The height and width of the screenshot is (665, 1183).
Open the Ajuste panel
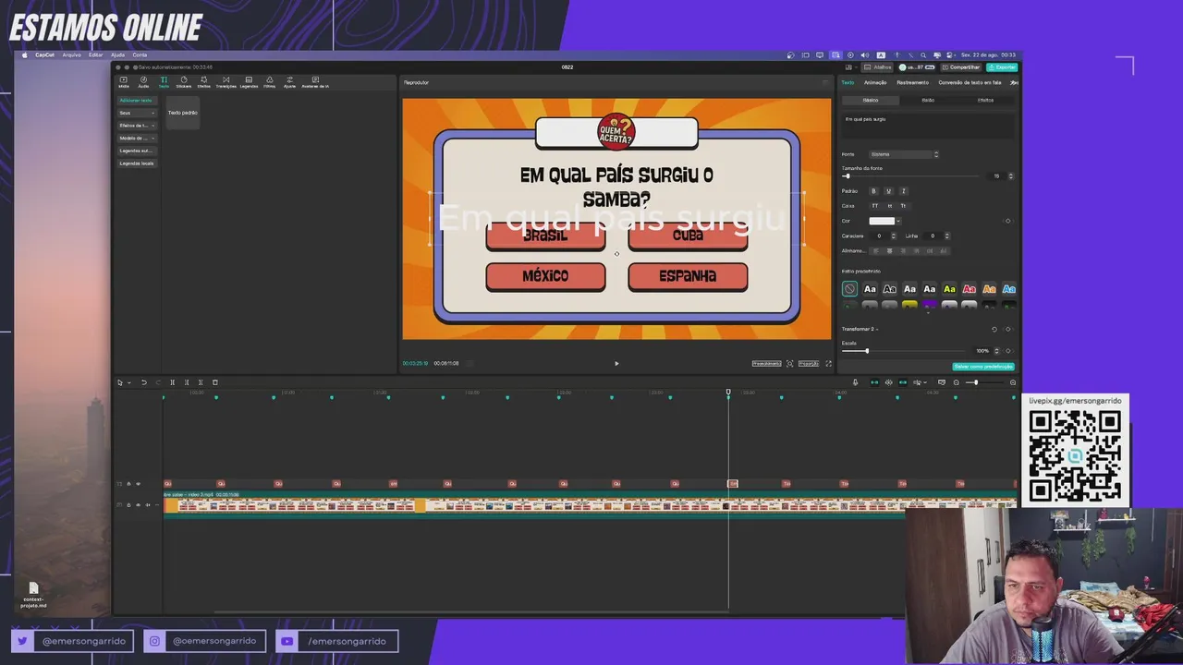pos(289,82)
